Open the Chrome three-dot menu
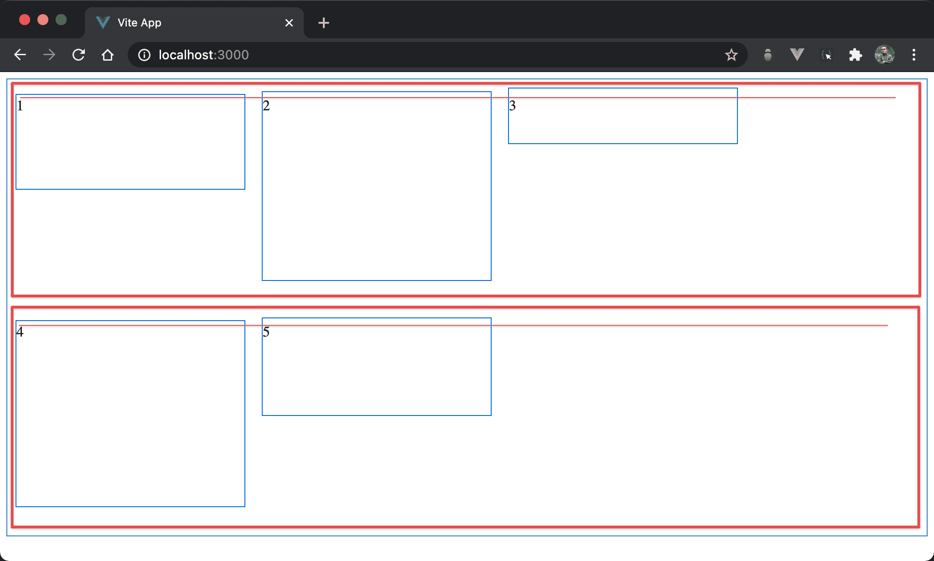This screenshot has height=561, width=934. point(913,55)
